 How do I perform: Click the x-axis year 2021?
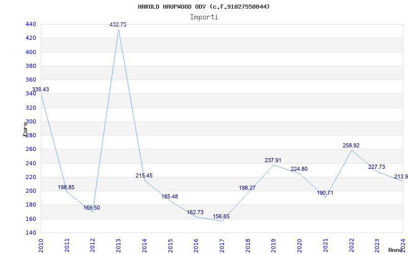(x=325, y=246)
